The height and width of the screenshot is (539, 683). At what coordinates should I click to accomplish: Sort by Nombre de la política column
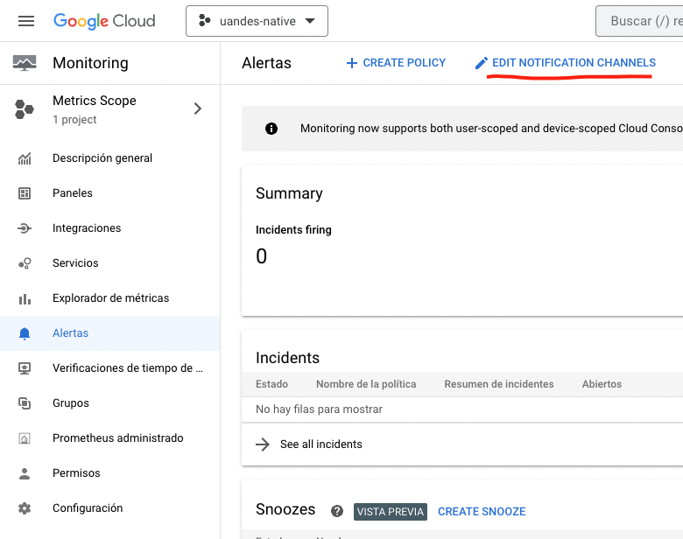pyautogui.click(x=366, y=384)
